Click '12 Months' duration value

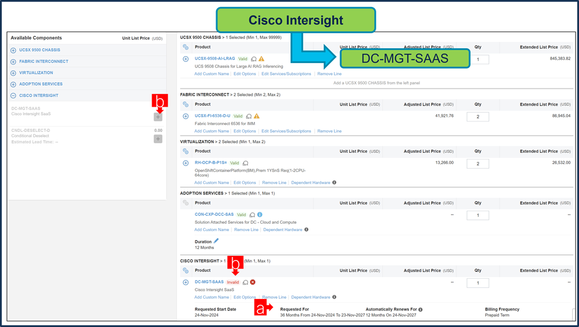204,248
